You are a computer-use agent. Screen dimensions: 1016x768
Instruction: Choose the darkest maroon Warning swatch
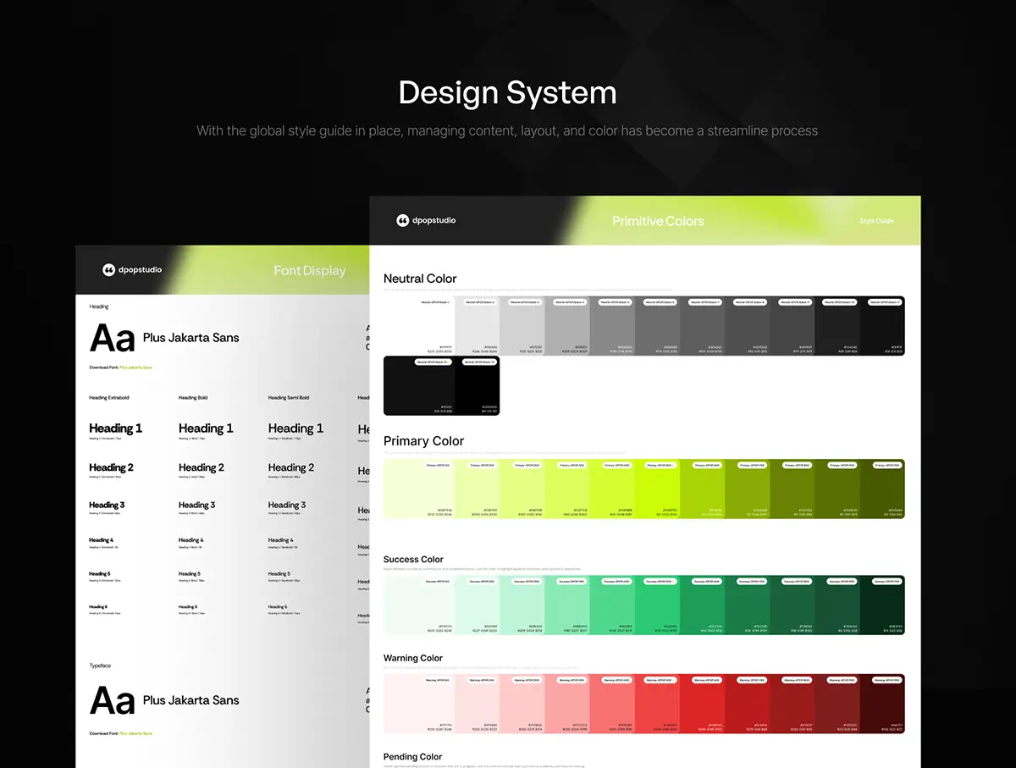(x=882, y=704)
